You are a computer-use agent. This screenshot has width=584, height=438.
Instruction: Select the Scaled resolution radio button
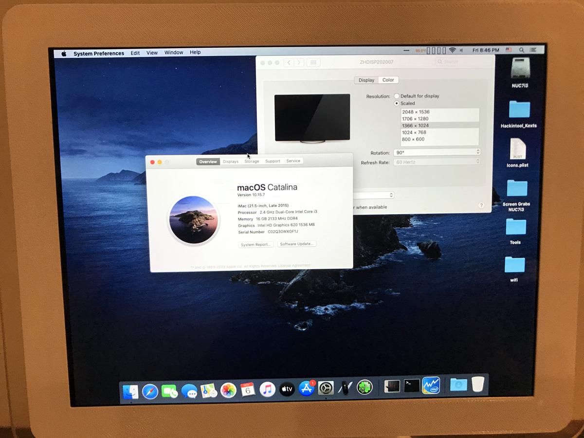397,103
